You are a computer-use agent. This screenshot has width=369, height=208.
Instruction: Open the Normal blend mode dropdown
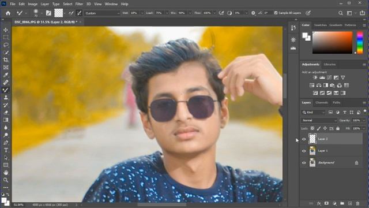(x=319, y=121)
